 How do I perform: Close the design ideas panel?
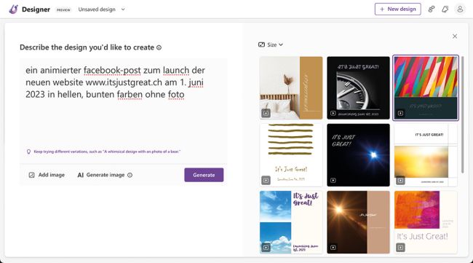click(x=455, y=36)
